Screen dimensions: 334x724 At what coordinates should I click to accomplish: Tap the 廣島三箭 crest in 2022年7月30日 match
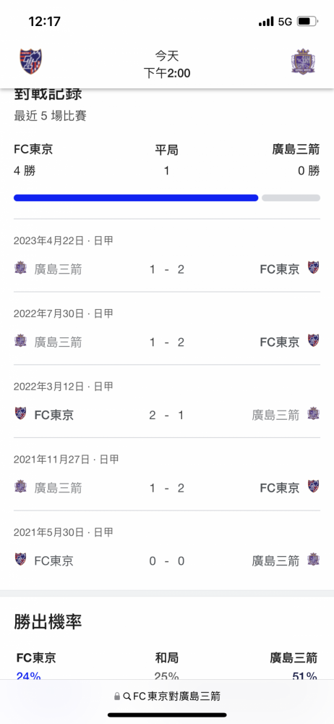pos(20,341)
